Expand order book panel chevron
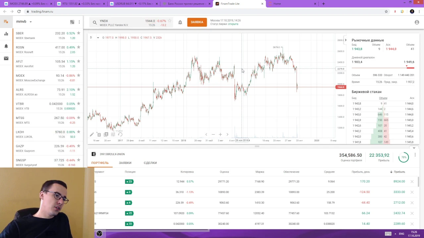Viewport: 424px width, 238px height. pyautogui.click(x=414, y=148)
